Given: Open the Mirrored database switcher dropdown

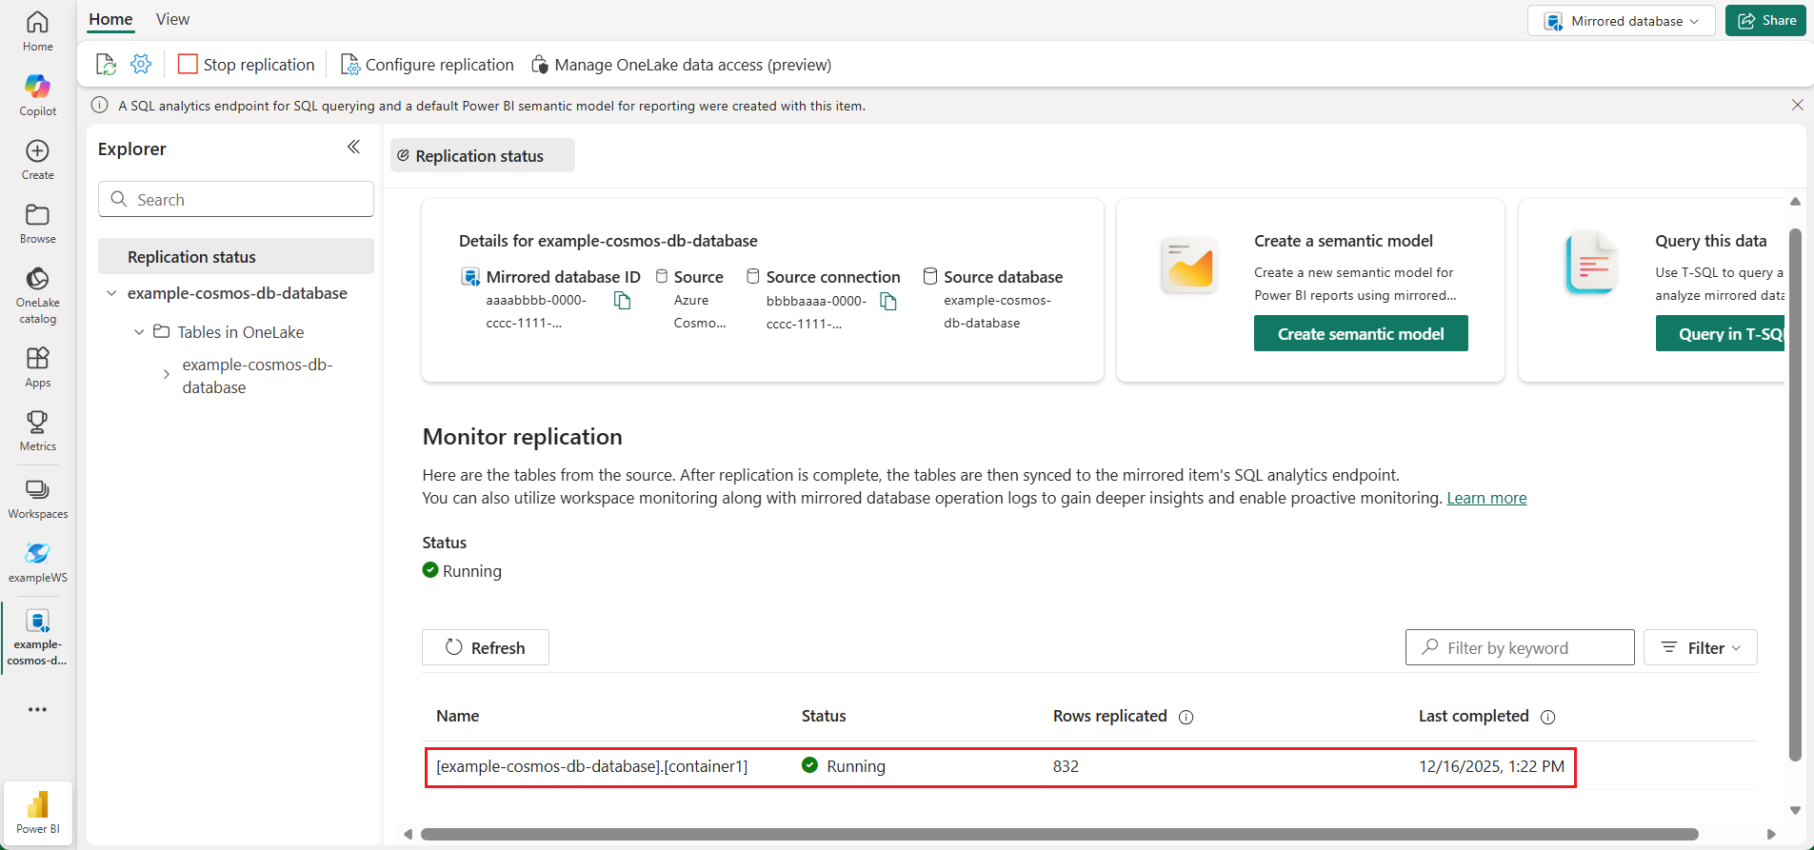Looking at the screenshot, I should pos(1621,21).
